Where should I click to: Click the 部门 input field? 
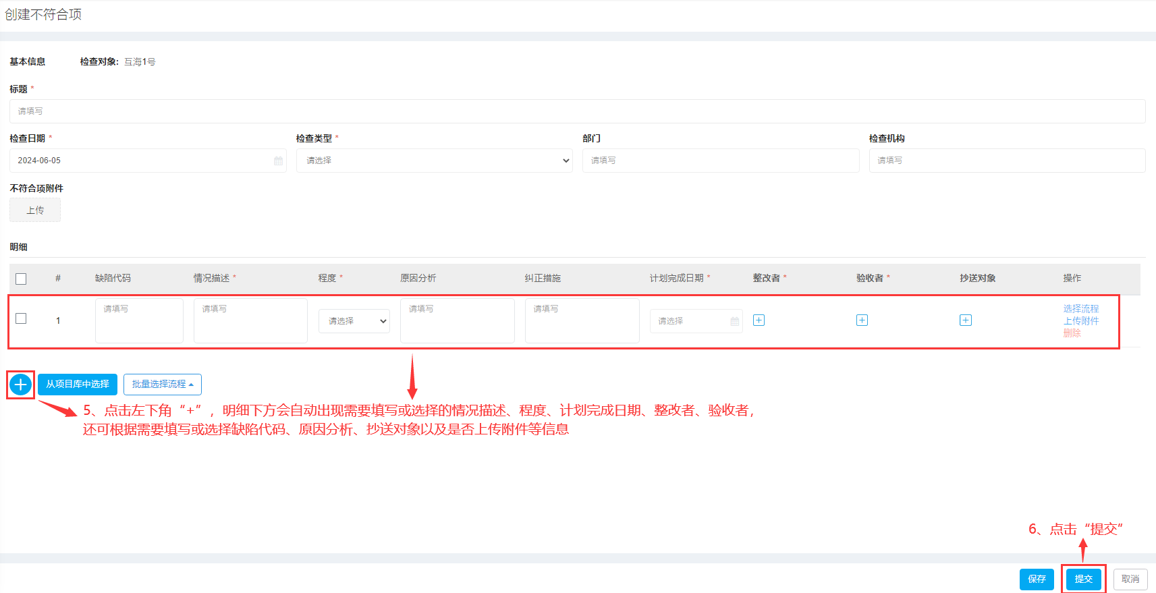(x=721, y=161)
